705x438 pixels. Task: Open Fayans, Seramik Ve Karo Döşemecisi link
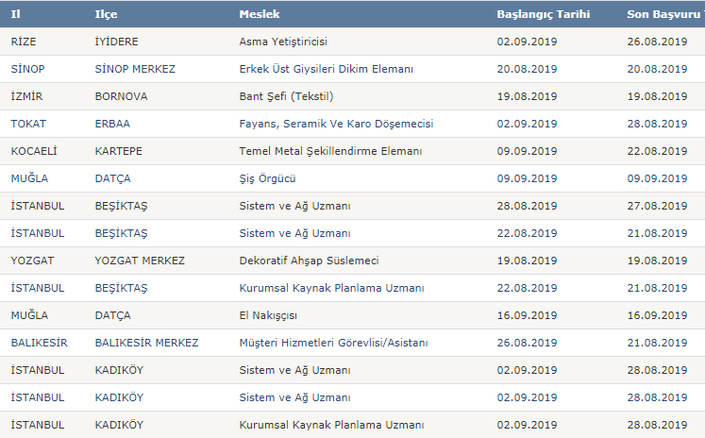point(336,124)
